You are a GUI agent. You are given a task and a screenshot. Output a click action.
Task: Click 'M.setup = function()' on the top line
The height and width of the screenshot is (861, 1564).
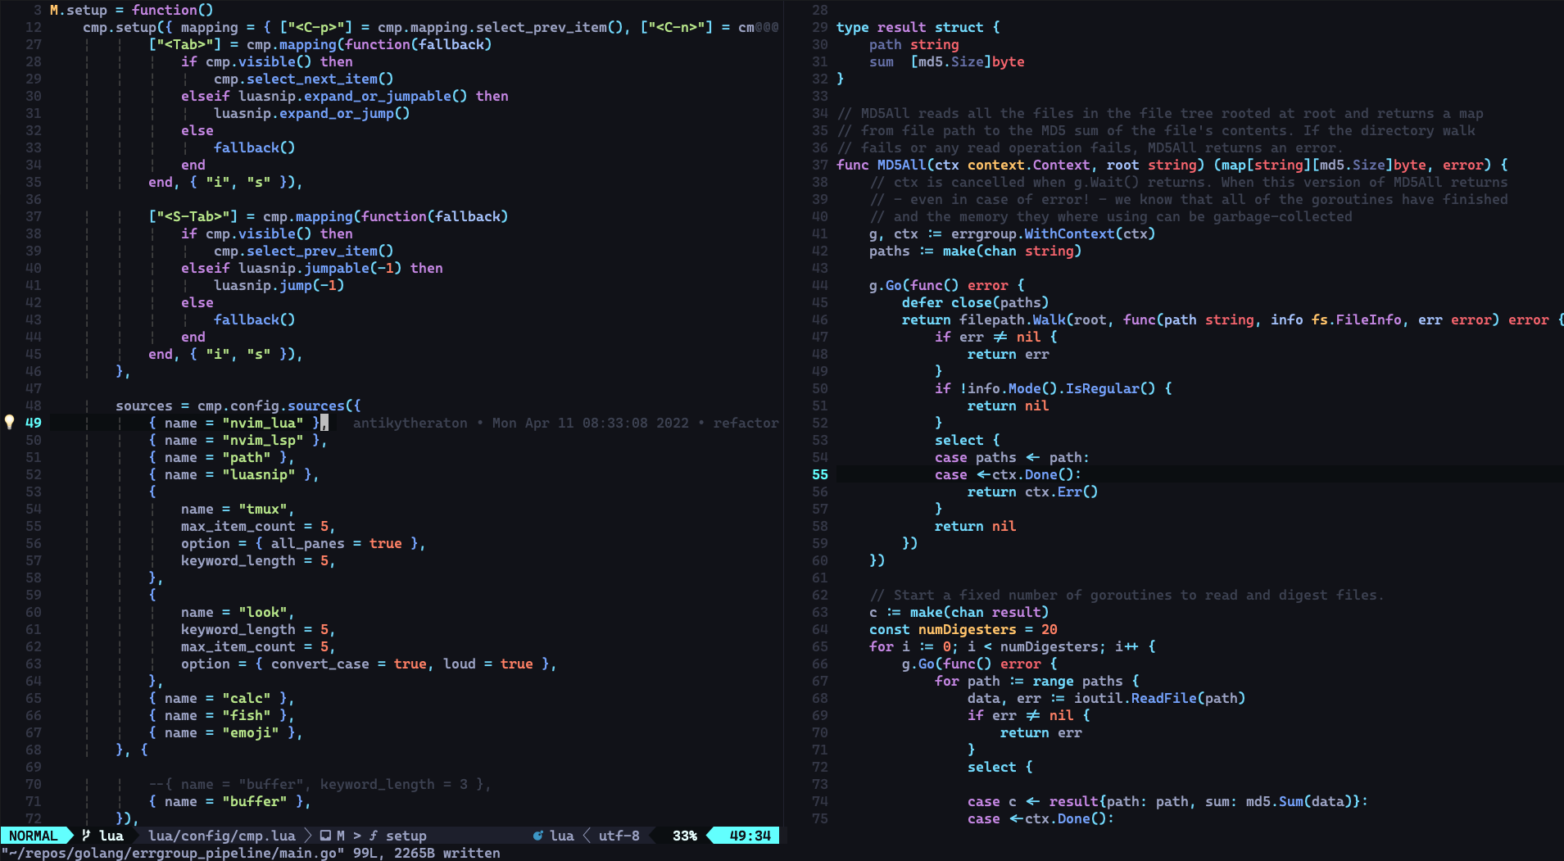pos(132,10)
